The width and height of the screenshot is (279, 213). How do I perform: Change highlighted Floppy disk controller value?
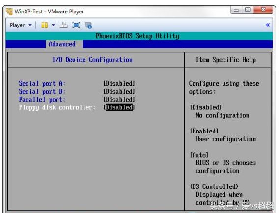coord(119,107)
